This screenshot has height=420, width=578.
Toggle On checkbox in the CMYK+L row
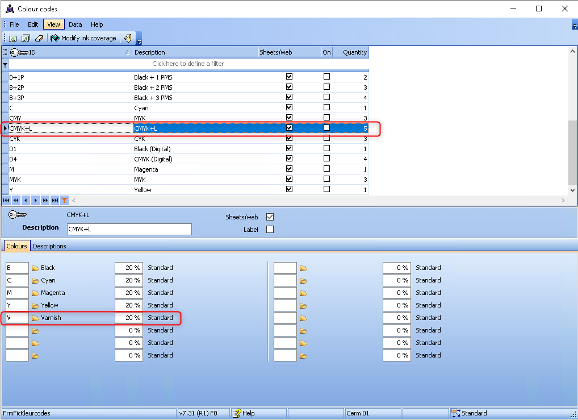[326, 128]
